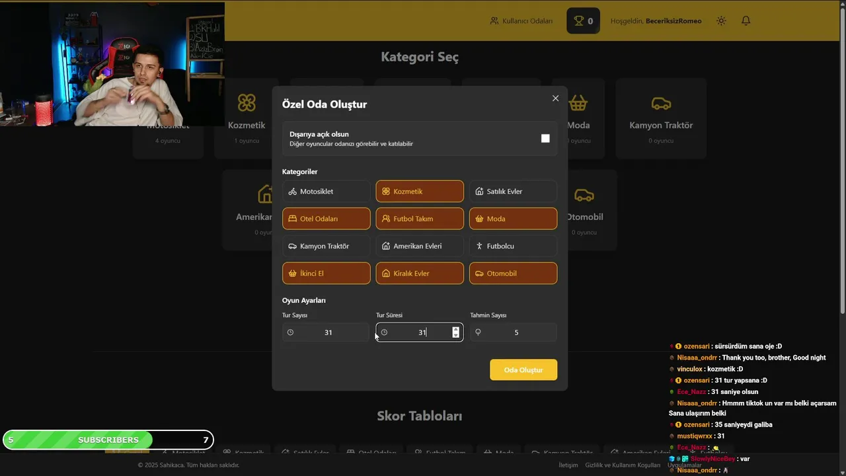Focus the Tahmin Sayısı input field
Image resolution: width=846 pixels, height=476 pixels.
coord(513,333)
